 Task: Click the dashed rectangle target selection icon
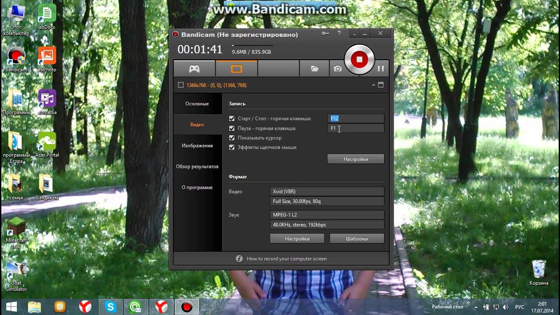pyautogui.click(x=181, y=85)
